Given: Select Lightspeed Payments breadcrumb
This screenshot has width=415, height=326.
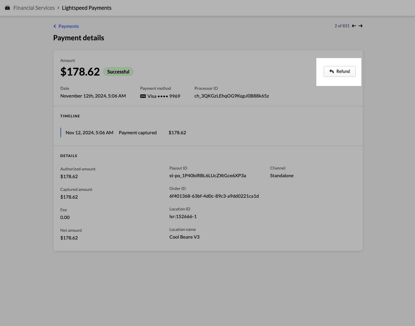Looking at the screenshot, I should click(x=87, y=8).
